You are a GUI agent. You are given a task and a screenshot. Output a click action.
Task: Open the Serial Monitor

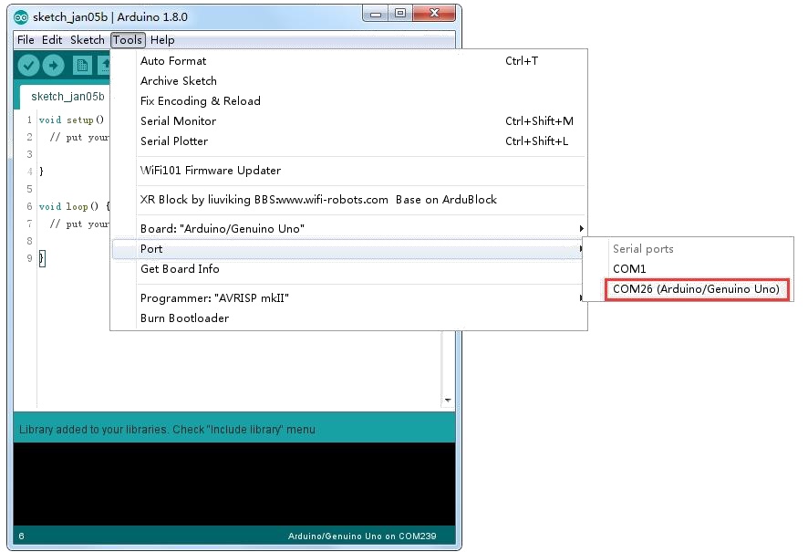click(349, 121)
